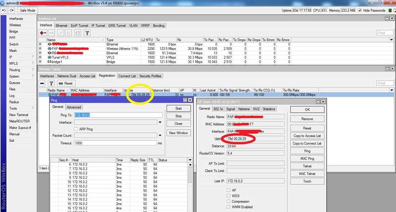This screenshot has height=212, width=396.
Task: Click the Reset button in Wireless Tables toolbar
Action: click(66, 84)
